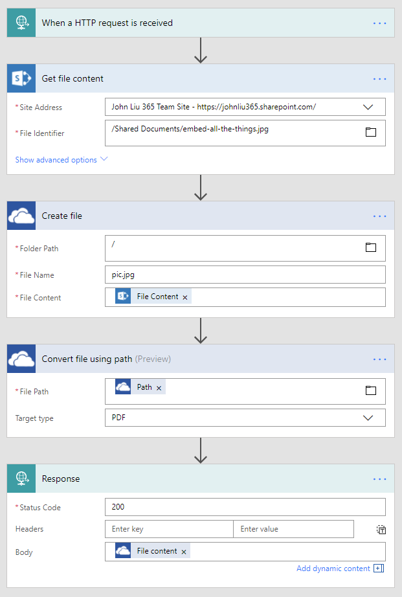Open folder picker for Folder Path

(371, 247)
